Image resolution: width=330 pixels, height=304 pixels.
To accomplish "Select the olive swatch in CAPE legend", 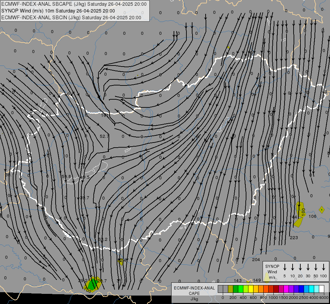I will pos(231,289).
